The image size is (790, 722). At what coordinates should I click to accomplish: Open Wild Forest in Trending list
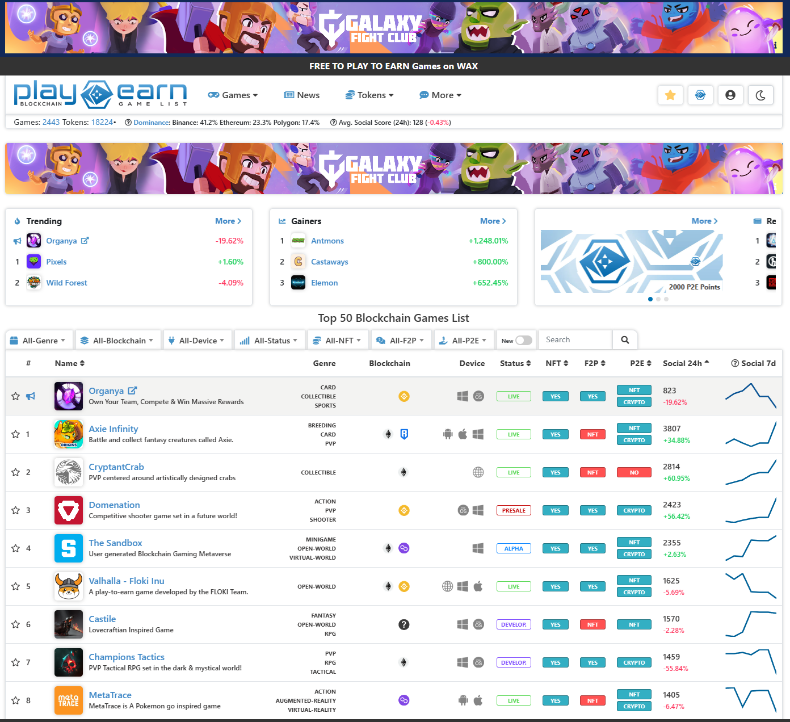point(66,283)
